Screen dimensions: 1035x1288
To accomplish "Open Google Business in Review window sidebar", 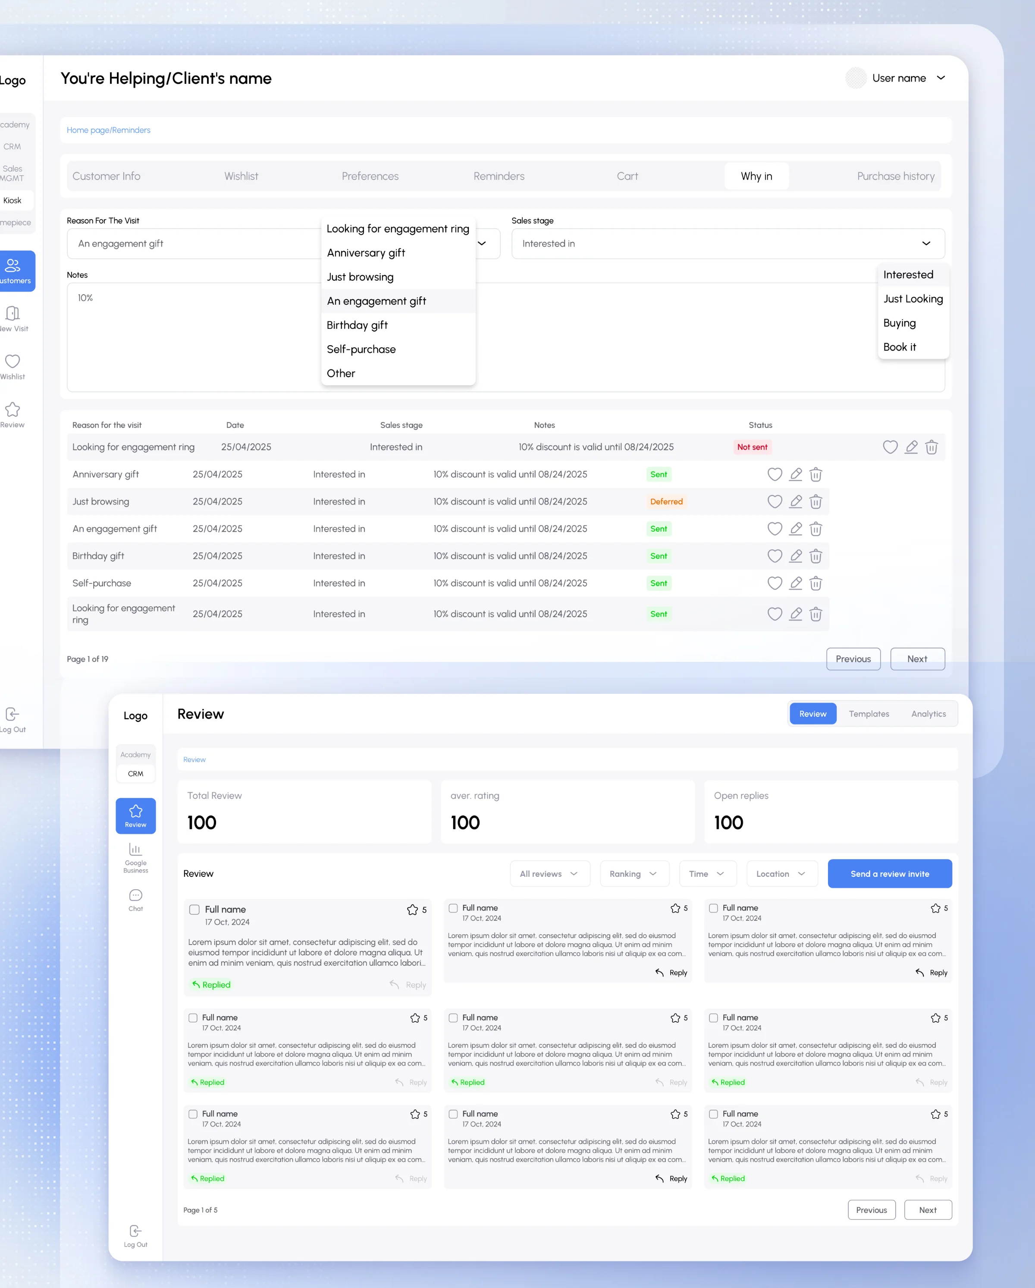I will click(x=135, y=859).
